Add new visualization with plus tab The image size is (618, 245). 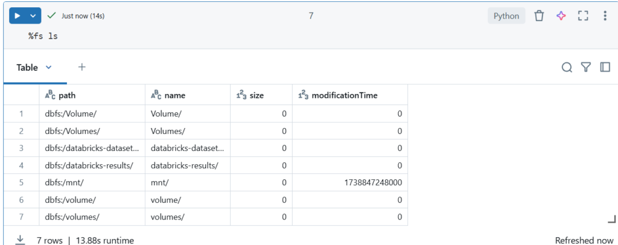pyautogui.click(x=82, y=67)
